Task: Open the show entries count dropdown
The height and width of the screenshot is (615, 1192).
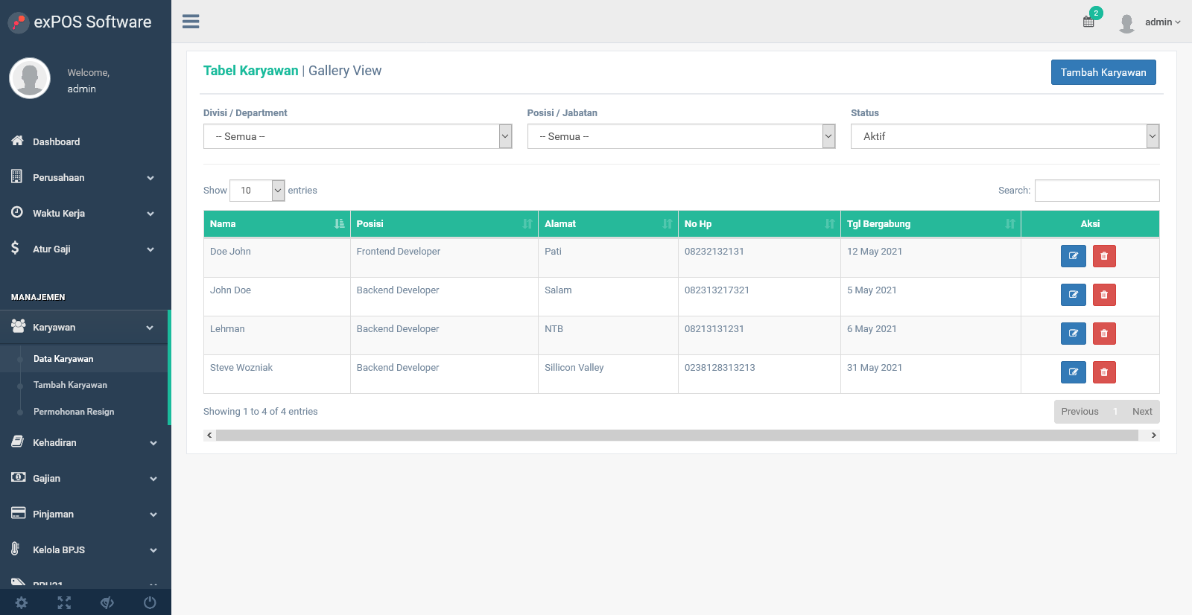Action: pos(257,191)
